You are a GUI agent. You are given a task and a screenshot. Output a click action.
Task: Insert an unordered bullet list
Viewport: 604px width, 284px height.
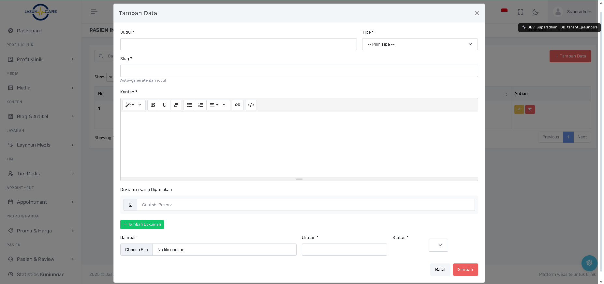pos(189,105)
